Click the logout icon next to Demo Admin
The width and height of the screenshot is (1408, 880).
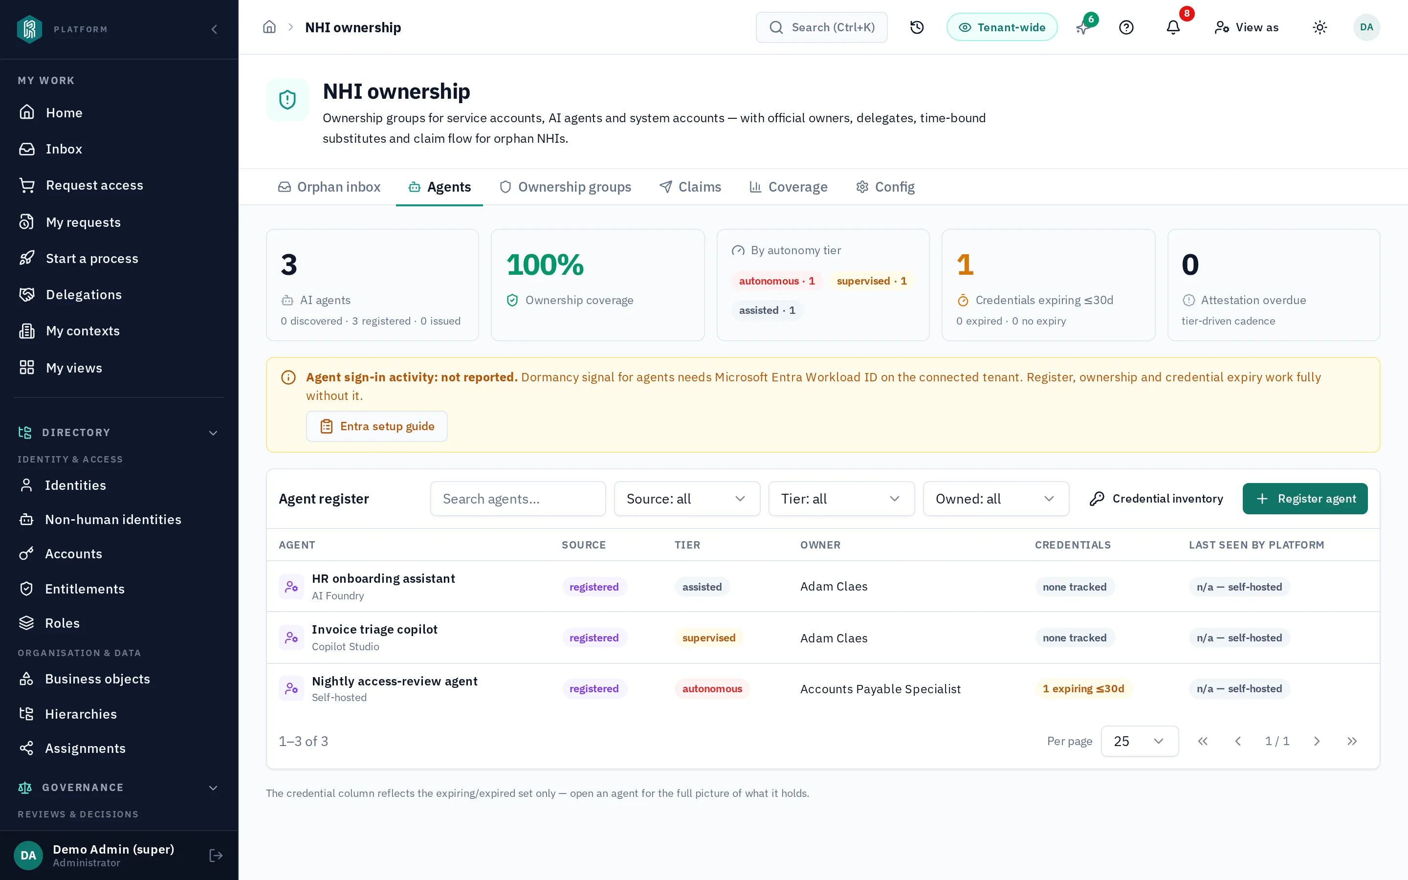pyautogui.click(x=216, y=855)
